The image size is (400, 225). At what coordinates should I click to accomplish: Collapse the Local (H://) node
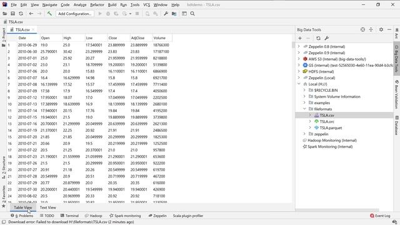(299, 84)
